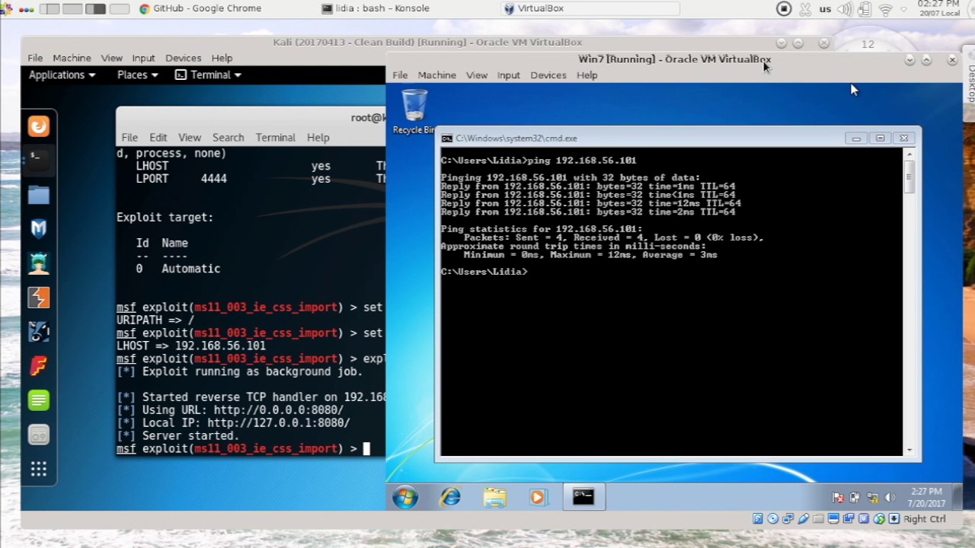
Task: Open Files folder from Kali dock
Action: click(x=39, y=195)
